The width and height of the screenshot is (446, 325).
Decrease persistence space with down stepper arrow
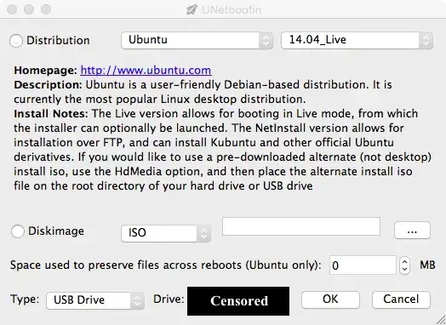click(404, 269)
